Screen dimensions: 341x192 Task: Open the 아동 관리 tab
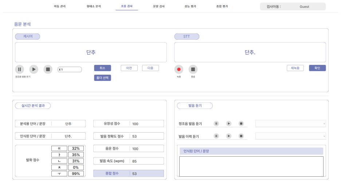pyautogui.click(x=60, y=6)
